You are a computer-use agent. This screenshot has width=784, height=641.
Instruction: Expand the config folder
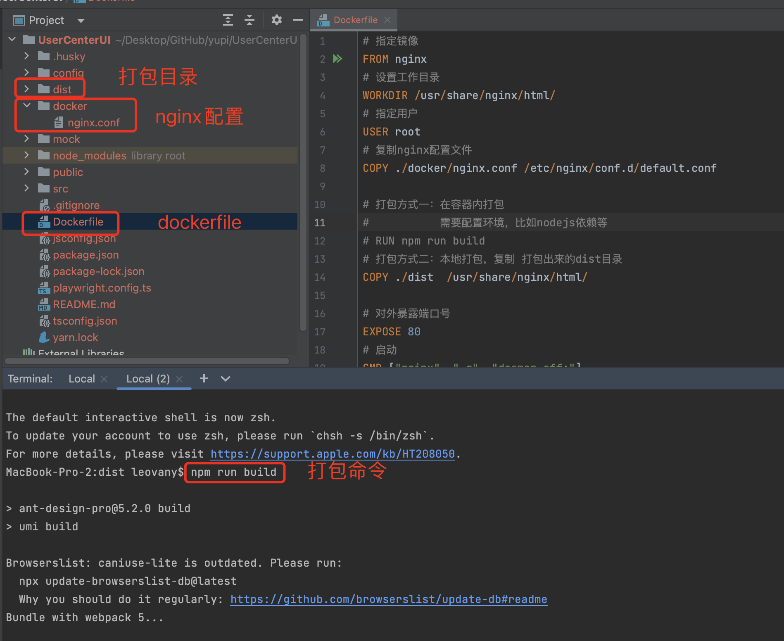[26, 73]
